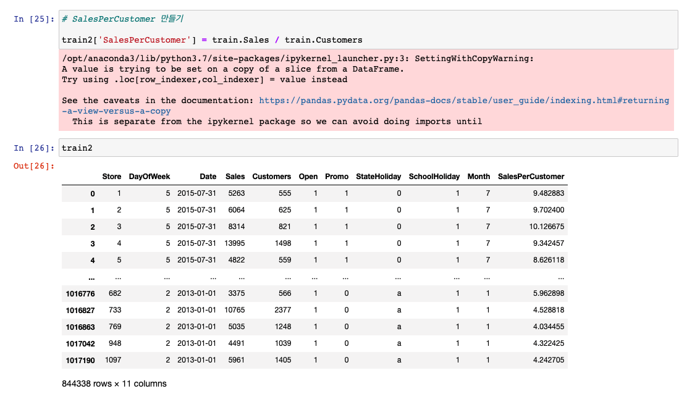687x394 pixels.
Task: Click the SalesPerCustomer value 4.242705
Action: point(549,360)
